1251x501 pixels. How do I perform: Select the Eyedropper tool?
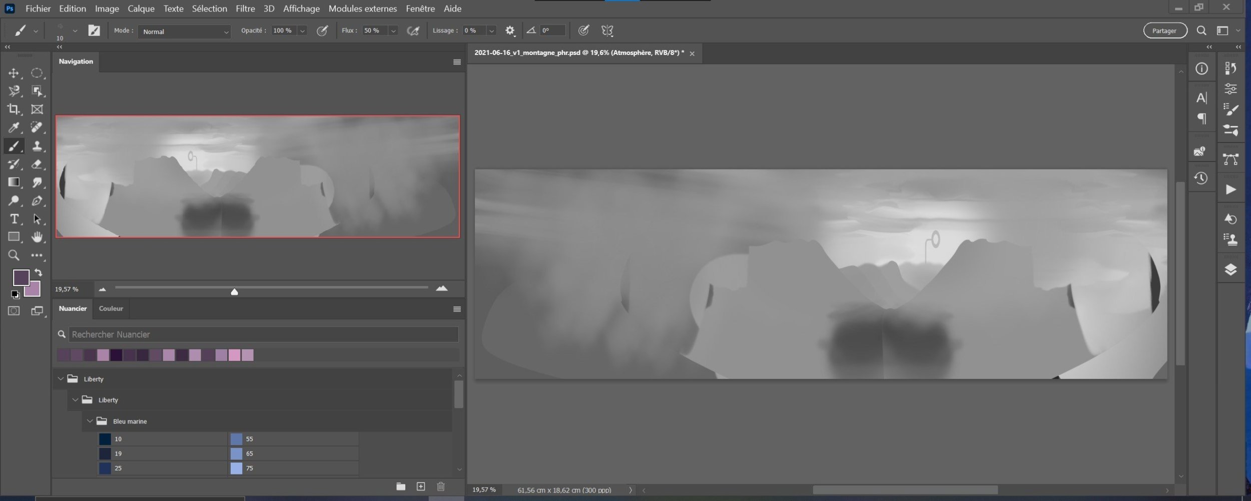coord(14,127)
